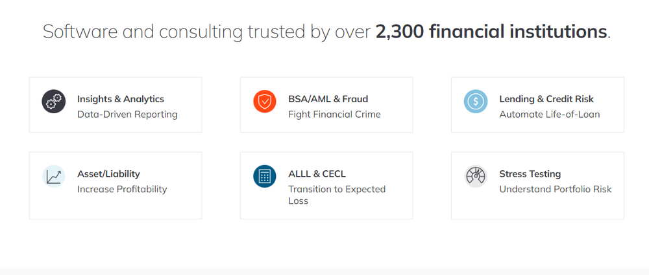This screenshot has height=275, width=649.
Task: Click the gears icon for Insights & Analytics
Action: [54, 102]
